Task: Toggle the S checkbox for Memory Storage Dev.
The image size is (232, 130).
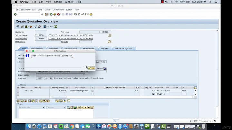Action: [x=92, y=91]
